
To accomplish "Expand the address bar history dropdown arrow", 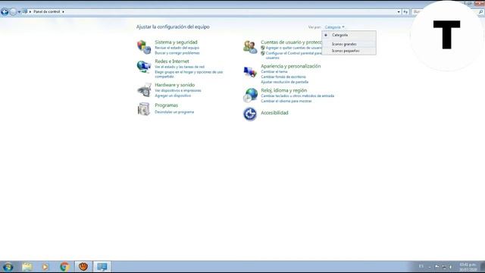I will 399,12.
